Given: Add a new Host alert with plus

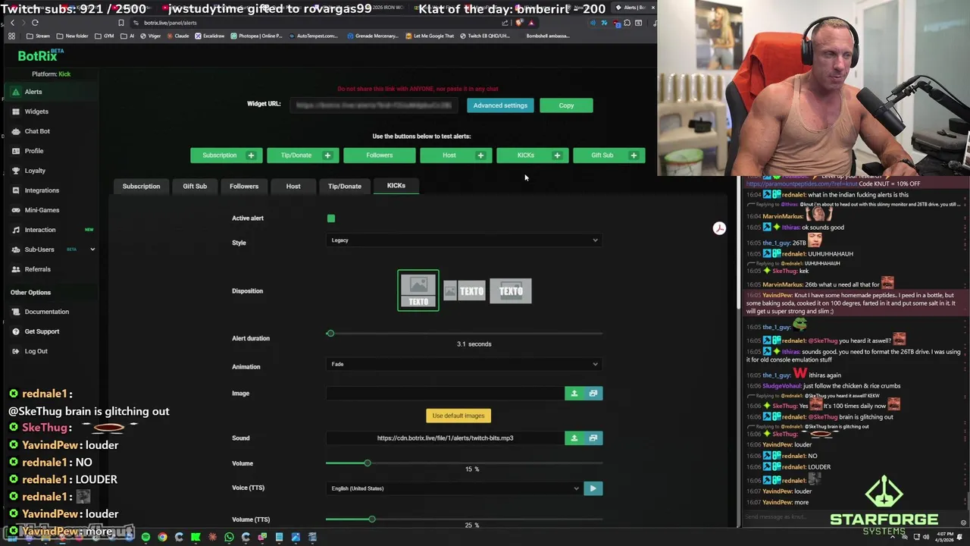Looking at the screenshot, I should point(480,155).
